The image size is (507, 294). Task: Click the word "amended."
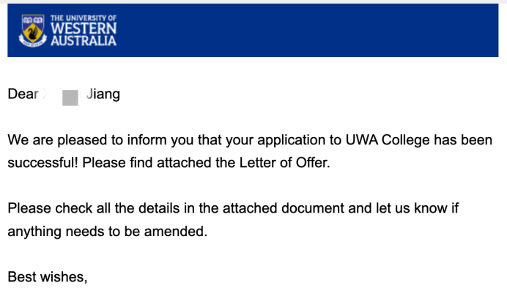coord(176,232)
